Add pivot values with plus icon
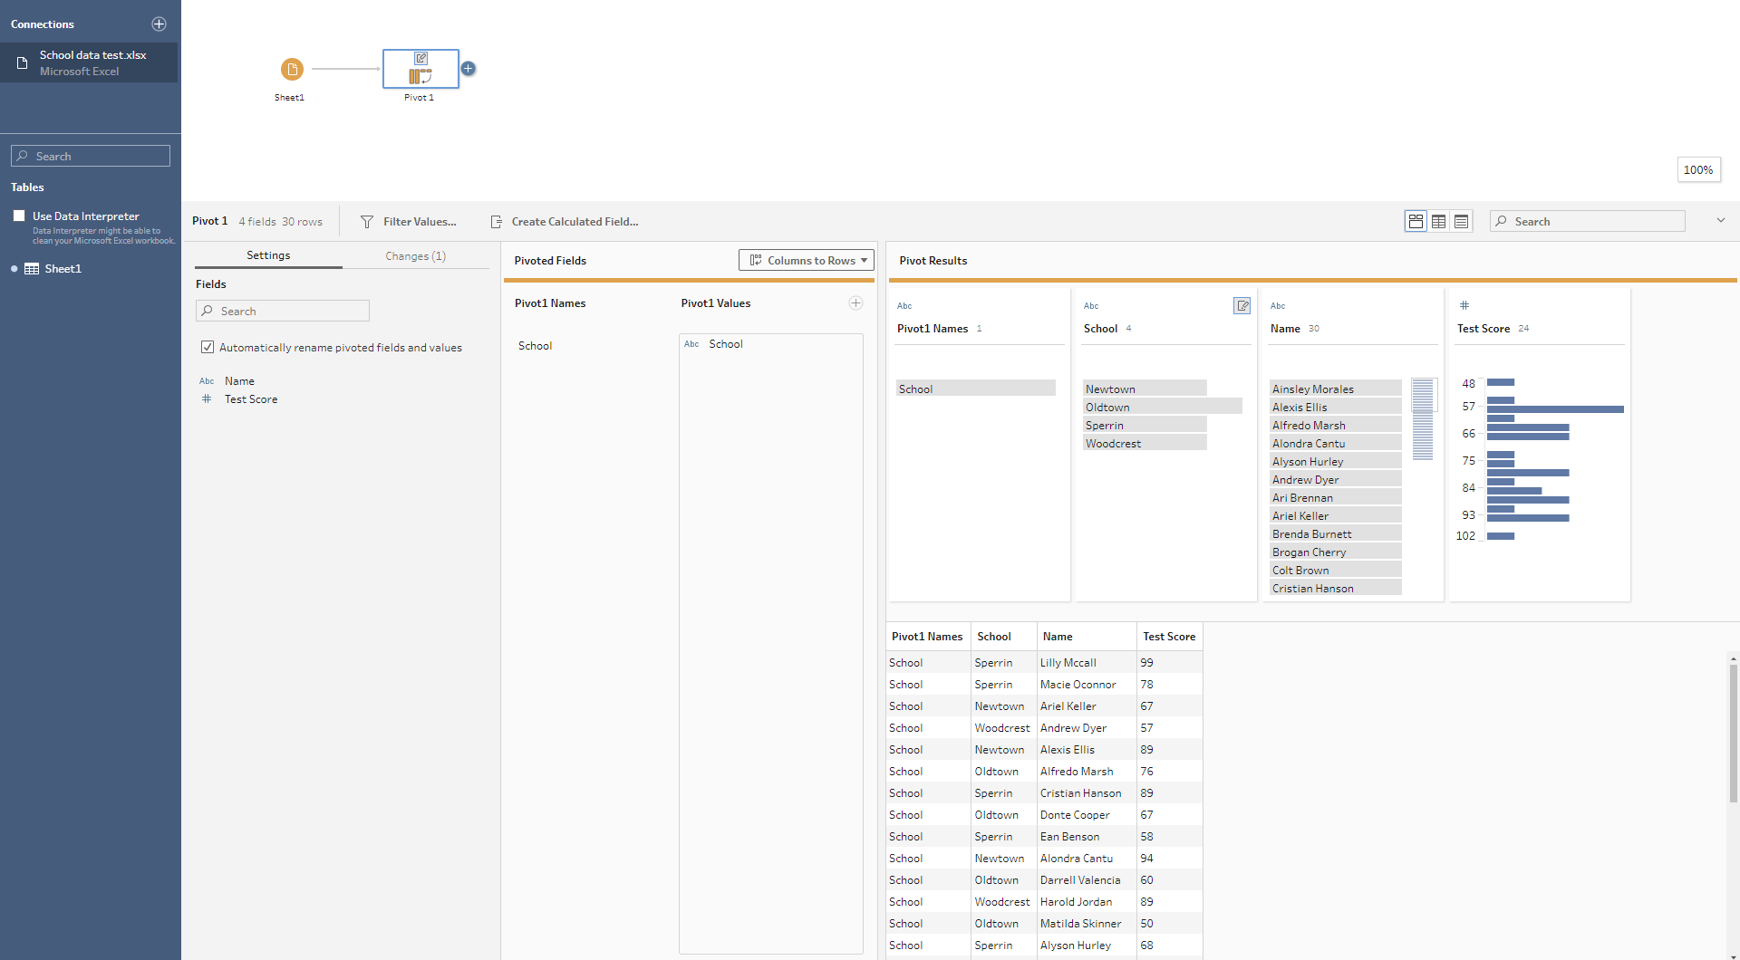1740x960 pixels. [855, 303]
